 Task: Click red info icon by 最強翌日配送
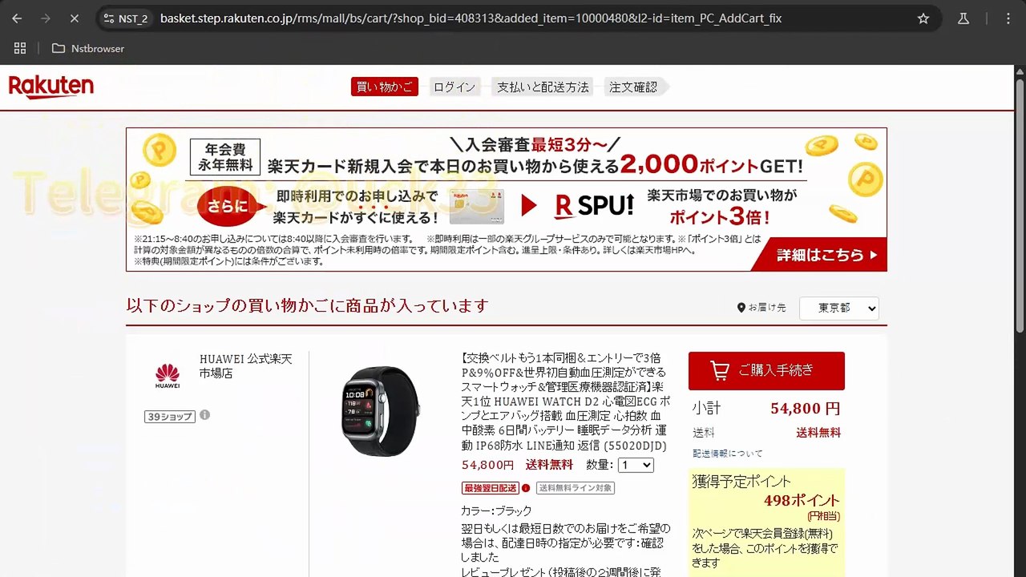[x=526, y=488]
